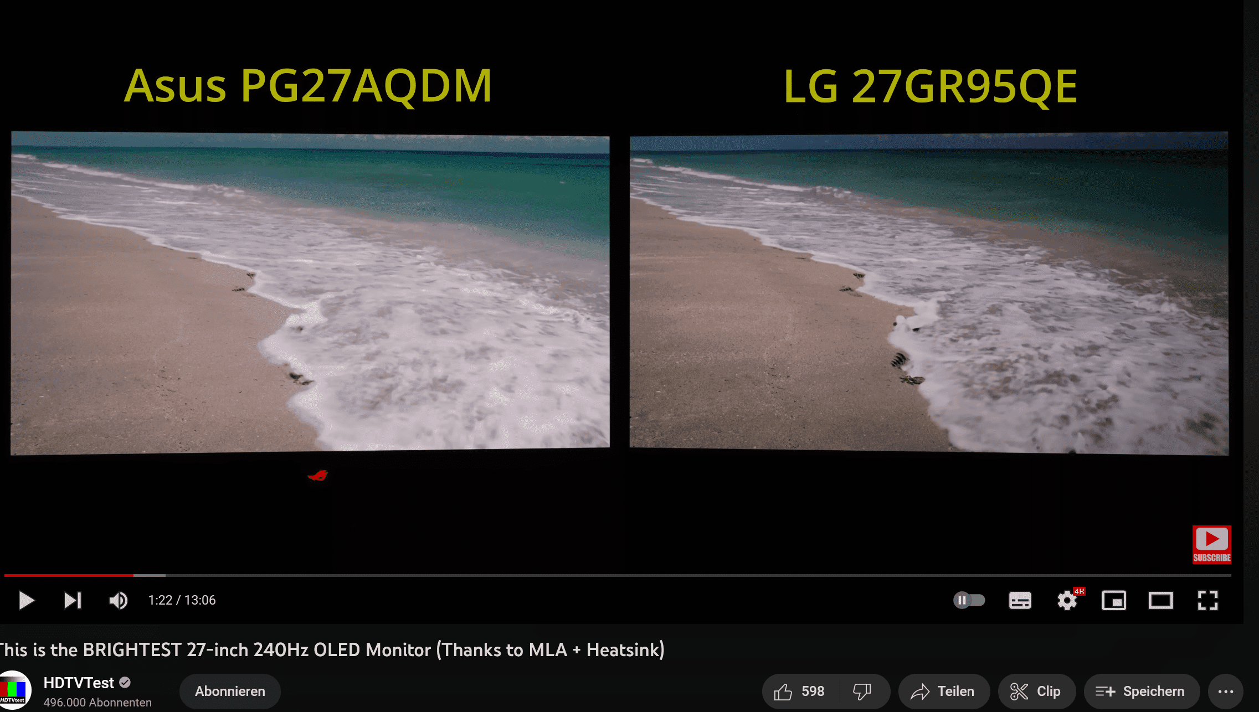Seek on the video progress bar
This screenshot has height=712, width=1259.
click(618, 575)
